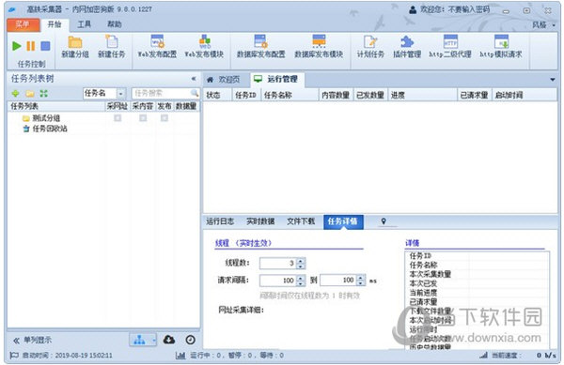
Task: Click the flag icon beside 启动时间 in status bar
Action: tap(14, 356)
